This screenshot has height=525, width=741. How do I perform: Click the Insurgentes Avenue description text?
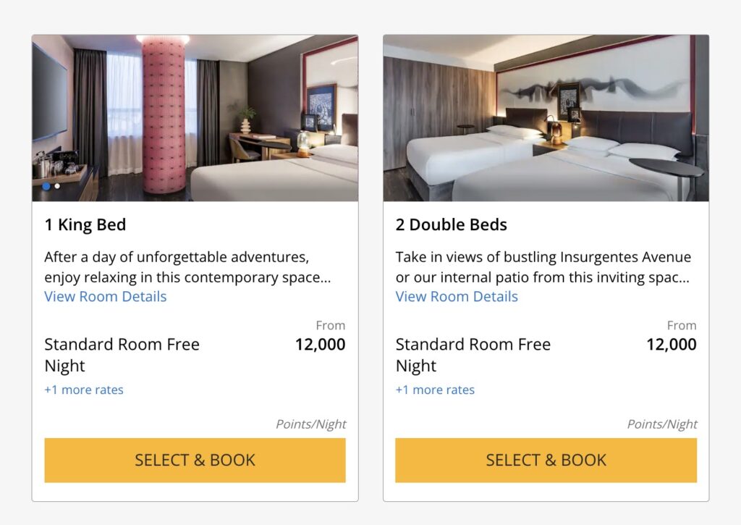[x=543, y=266]
